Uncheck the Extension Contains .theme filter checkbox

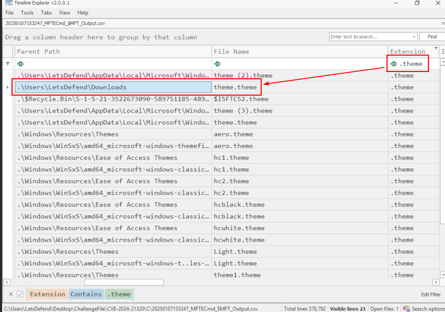(x=20, y=294)
